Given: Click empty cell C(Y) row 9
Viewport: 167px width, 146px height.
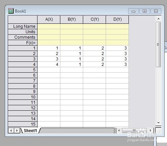Looking at the screenshot, I should point(94,92).
